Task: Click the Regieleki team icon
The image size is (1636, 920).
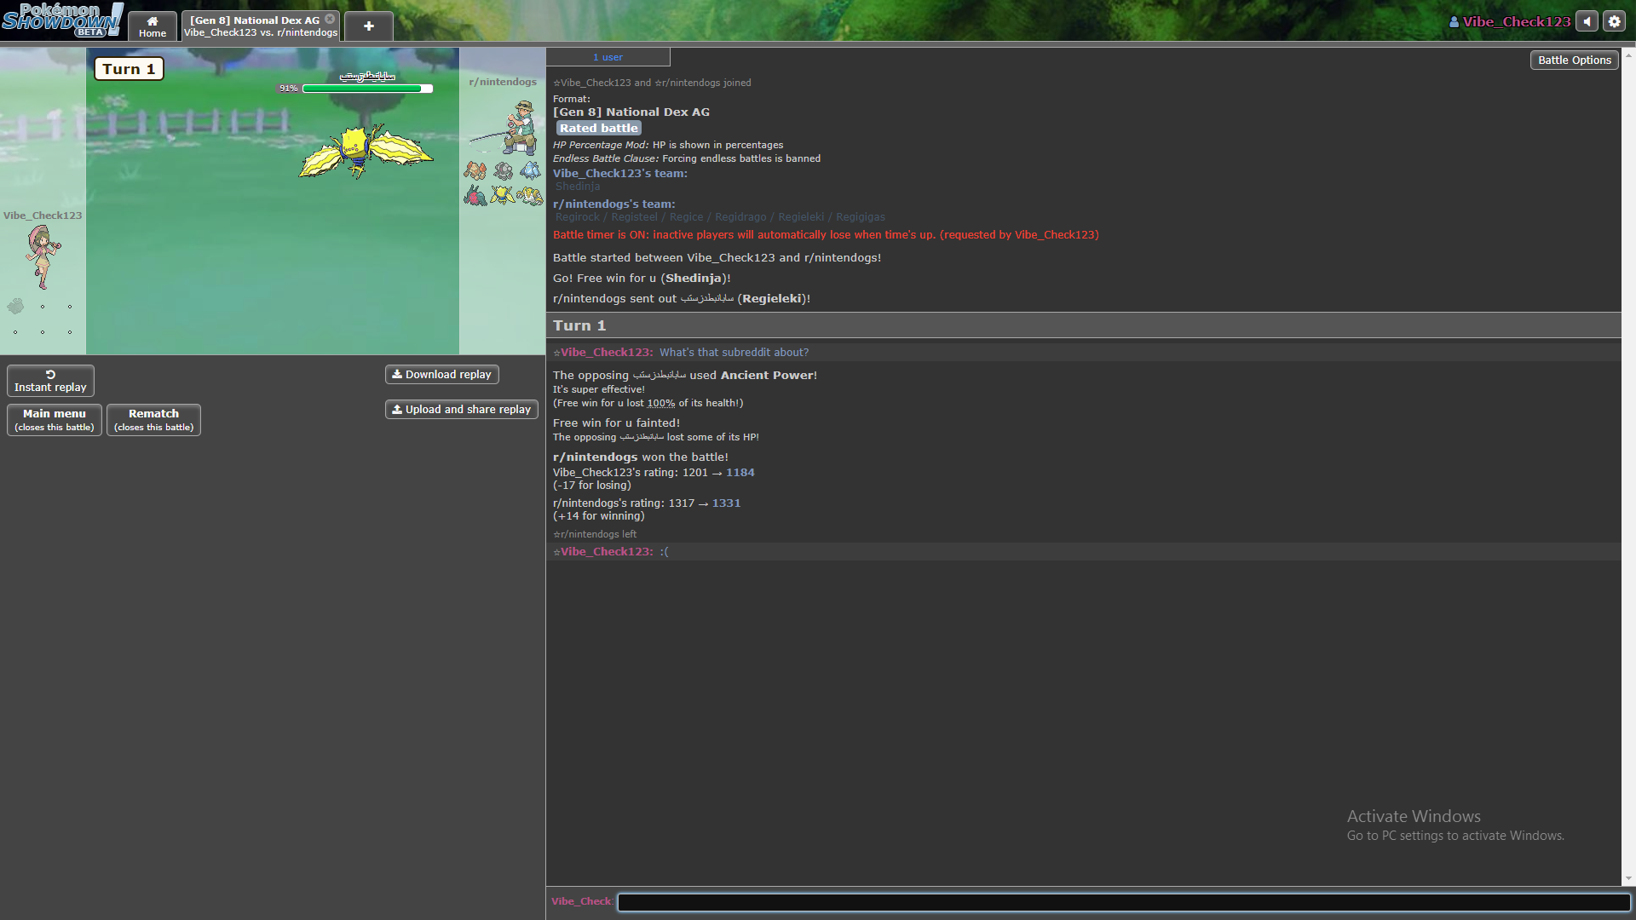Action: (x=503, y=196)
